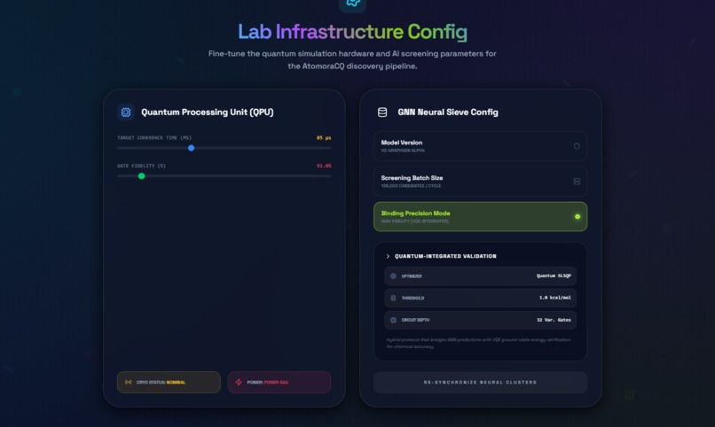This screenshot has height=427, width=715.
Task: Click the Cryo Status Nominal badge
Action: (169, 382)
